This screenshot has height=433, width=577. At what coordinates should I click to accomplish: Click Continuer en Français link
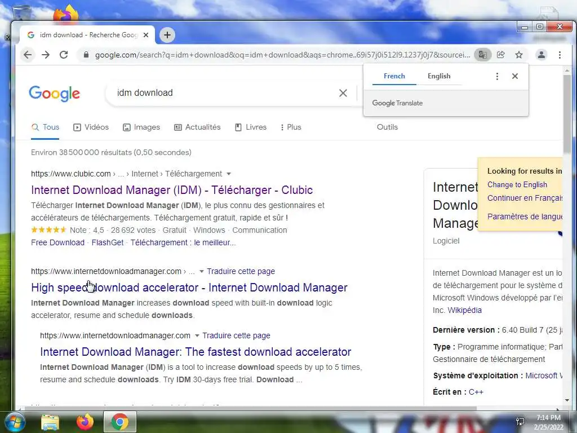525,198
